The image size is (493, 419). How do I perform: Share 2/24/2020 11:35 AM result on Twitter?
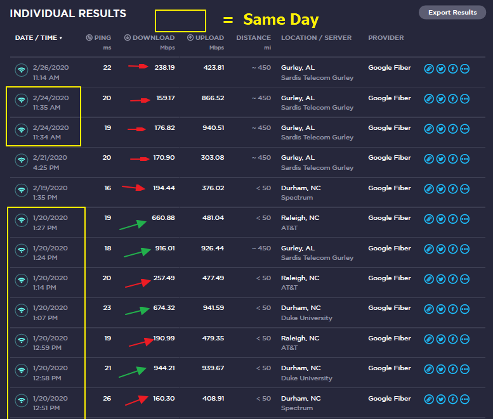point(441,99)
